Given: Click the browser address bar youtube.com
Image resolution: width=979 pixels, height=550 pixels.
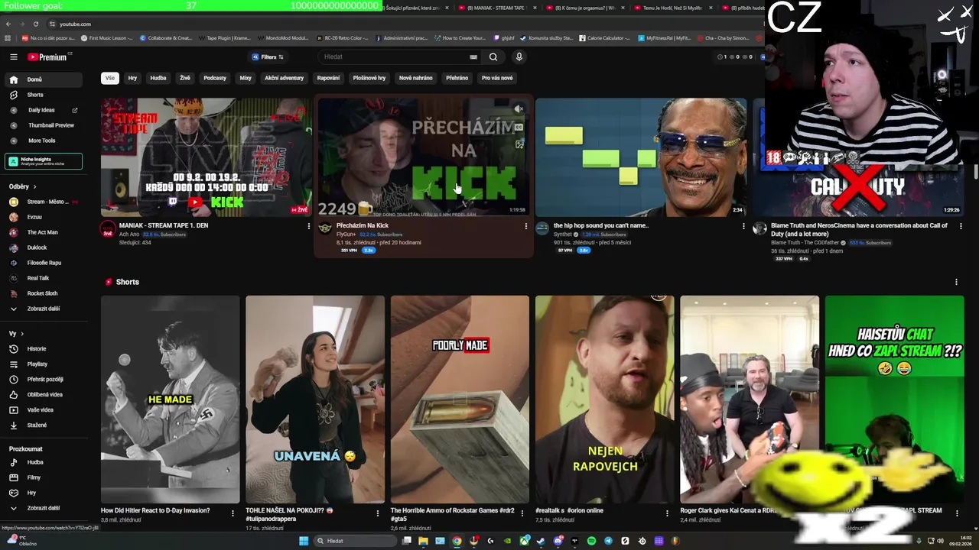Looking at the screenshot, I should pos(75,24).
